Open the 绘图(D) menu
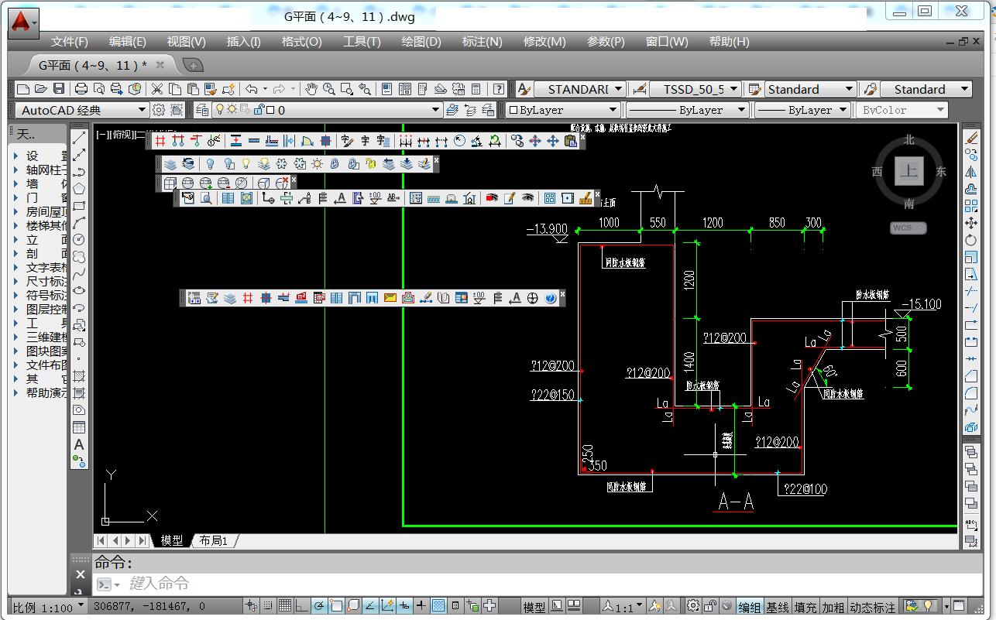 coord(421,42)
